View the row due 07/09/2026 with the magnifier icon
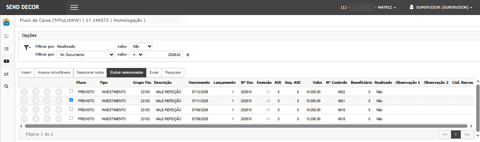The image size is (480, 142). tap(24, 110)
